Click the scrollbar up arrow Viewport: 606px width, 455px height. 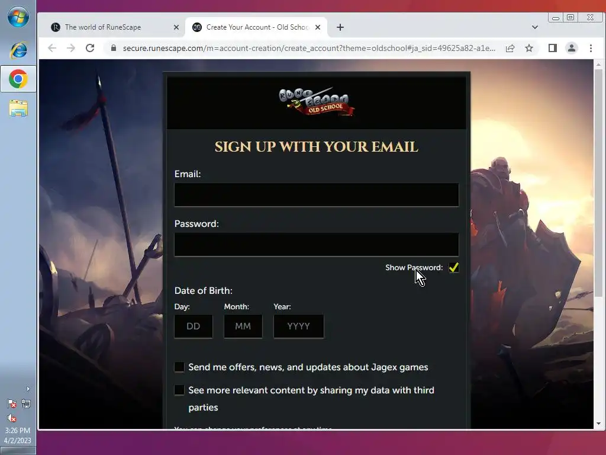pyautogui.click(x=598, y=65)
